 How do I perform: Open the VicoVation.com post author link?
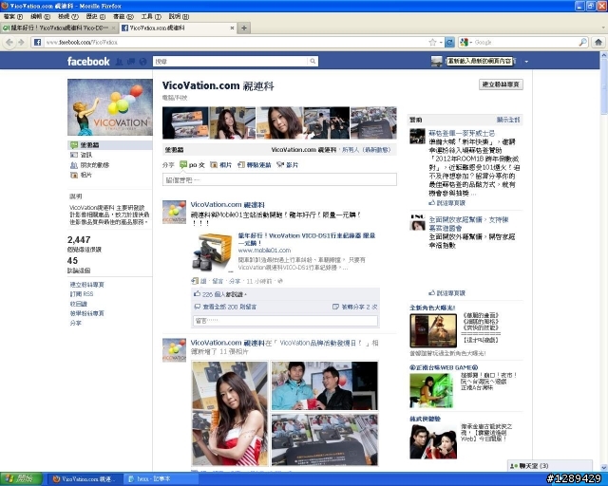[228, 205]
